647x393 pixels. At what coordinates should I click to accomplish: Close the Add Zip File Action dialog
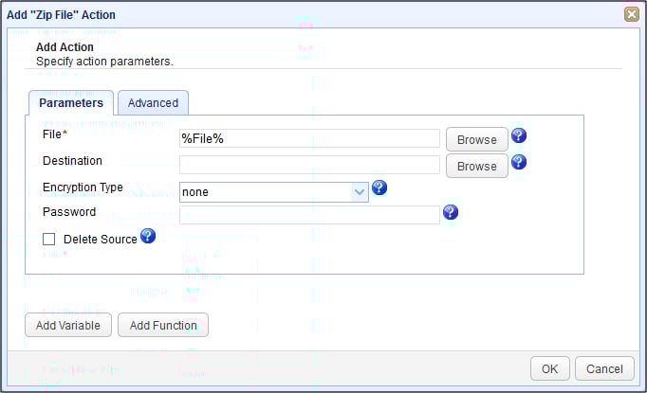(x=631, y=14)
